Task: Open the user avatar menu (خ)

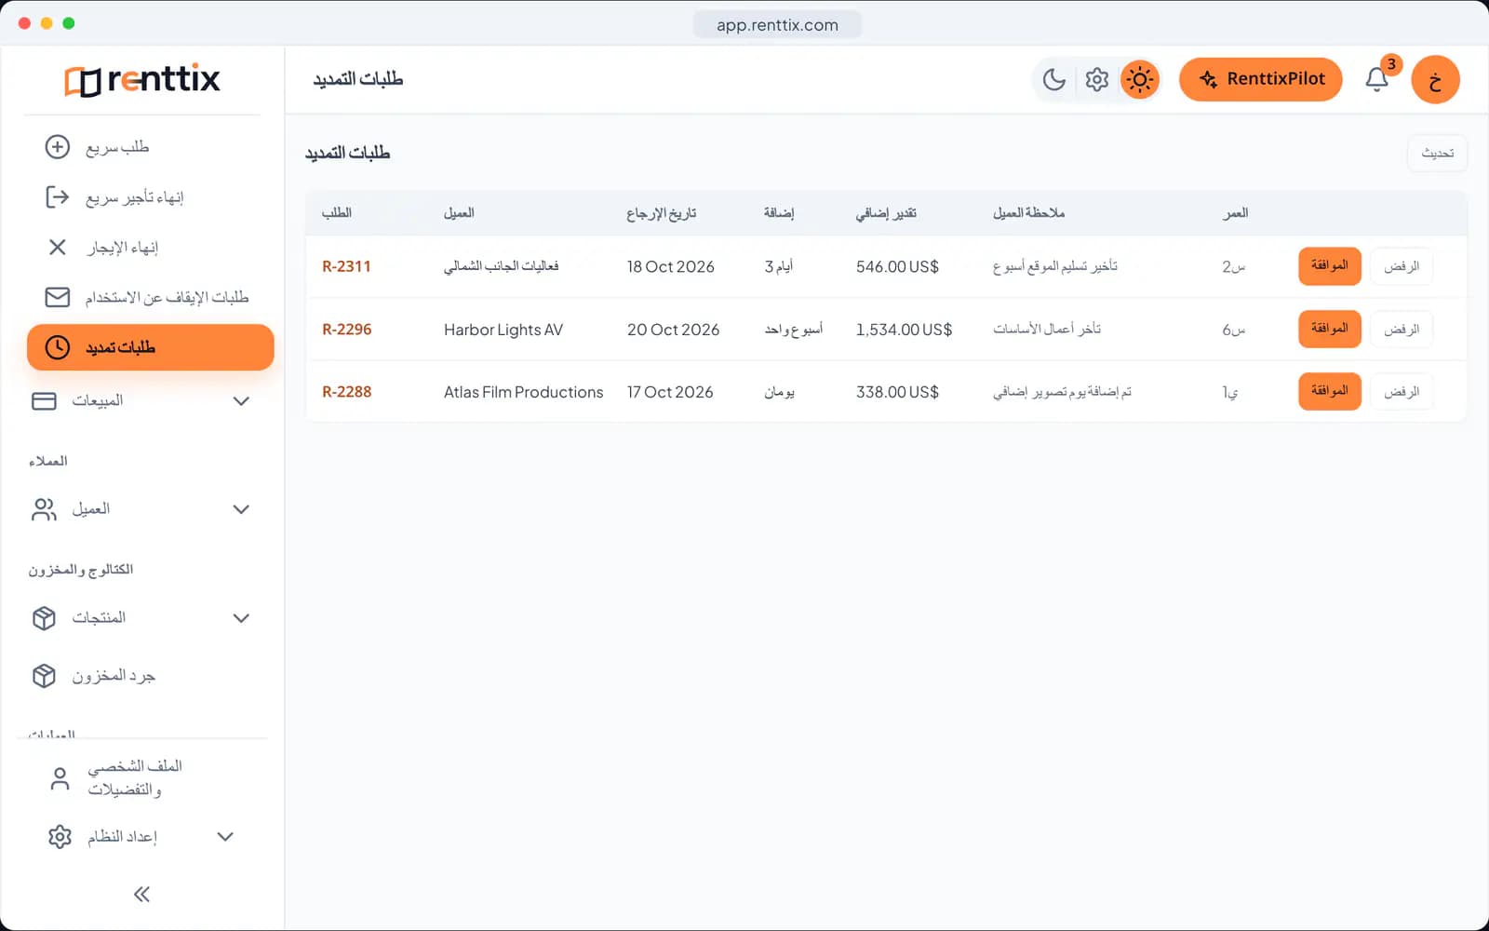Action: [1435, 80]
